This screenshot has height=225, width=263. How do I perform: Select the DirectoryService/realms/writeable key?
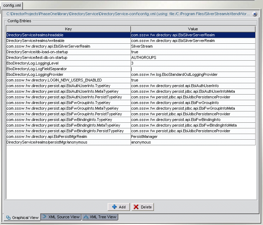coord(68,41)
